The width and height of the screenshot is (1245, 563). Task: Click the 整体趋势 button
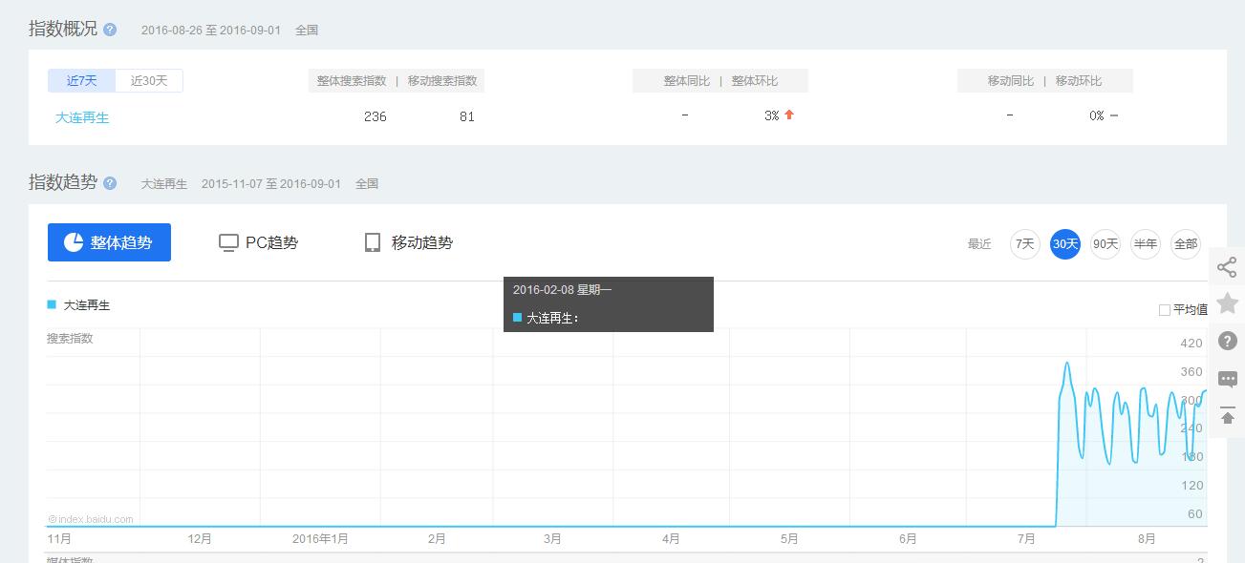point(109,242)
